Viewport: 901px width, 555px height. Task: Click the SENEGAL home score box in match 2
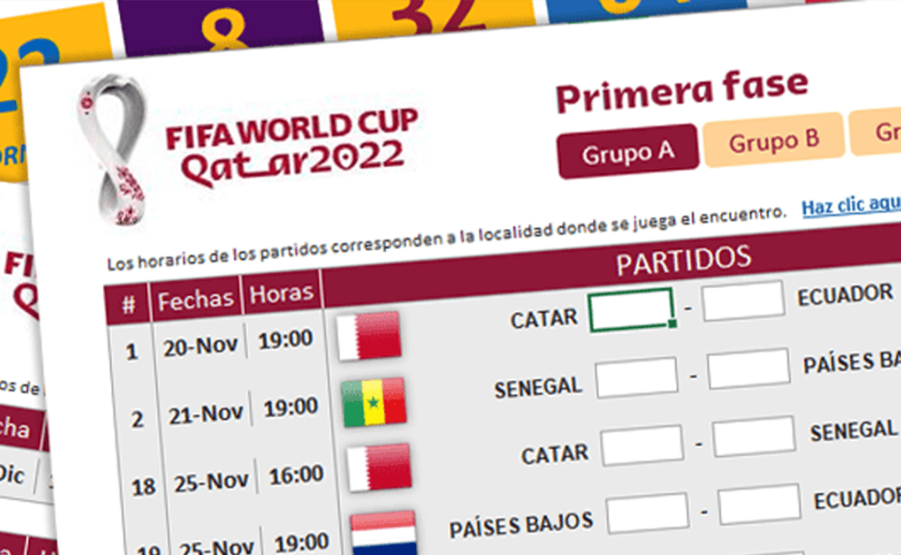(x=637, y=377)
